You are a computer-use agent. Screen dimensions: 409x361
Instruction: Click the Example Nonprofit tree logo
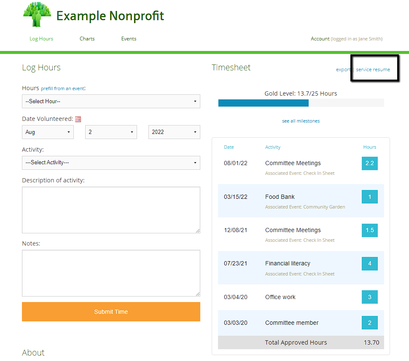tap(37, 15)
